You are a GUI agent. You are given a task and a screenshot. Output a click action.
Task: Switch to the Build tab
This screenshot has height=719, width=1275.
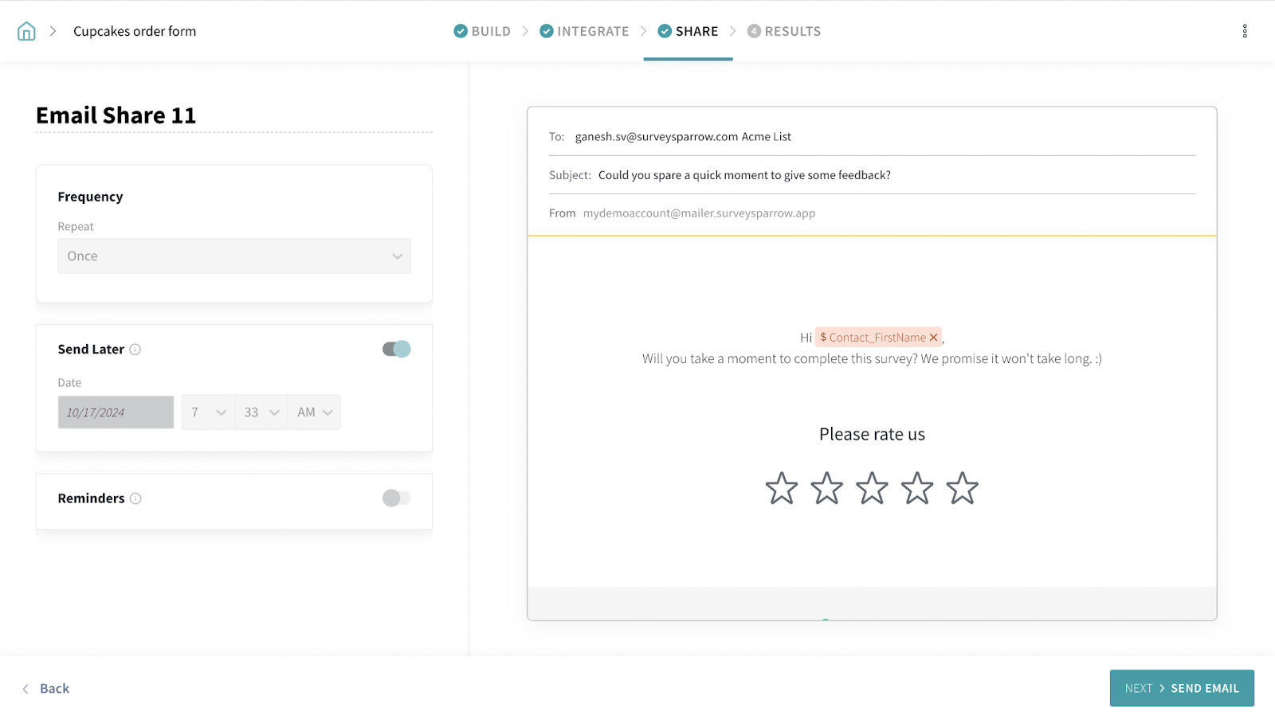pyautogui.click(x=482, y=31)
